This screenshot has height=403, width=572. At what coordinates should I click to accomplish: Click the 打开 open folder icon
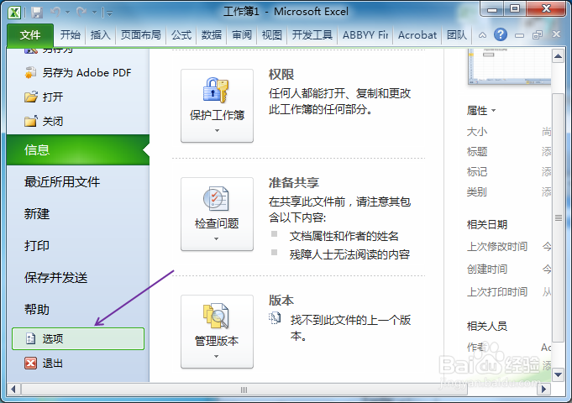click(31, 97)
